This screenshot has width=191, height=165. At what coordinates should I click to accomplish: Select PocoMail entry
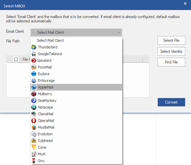[x=76, y=67]
